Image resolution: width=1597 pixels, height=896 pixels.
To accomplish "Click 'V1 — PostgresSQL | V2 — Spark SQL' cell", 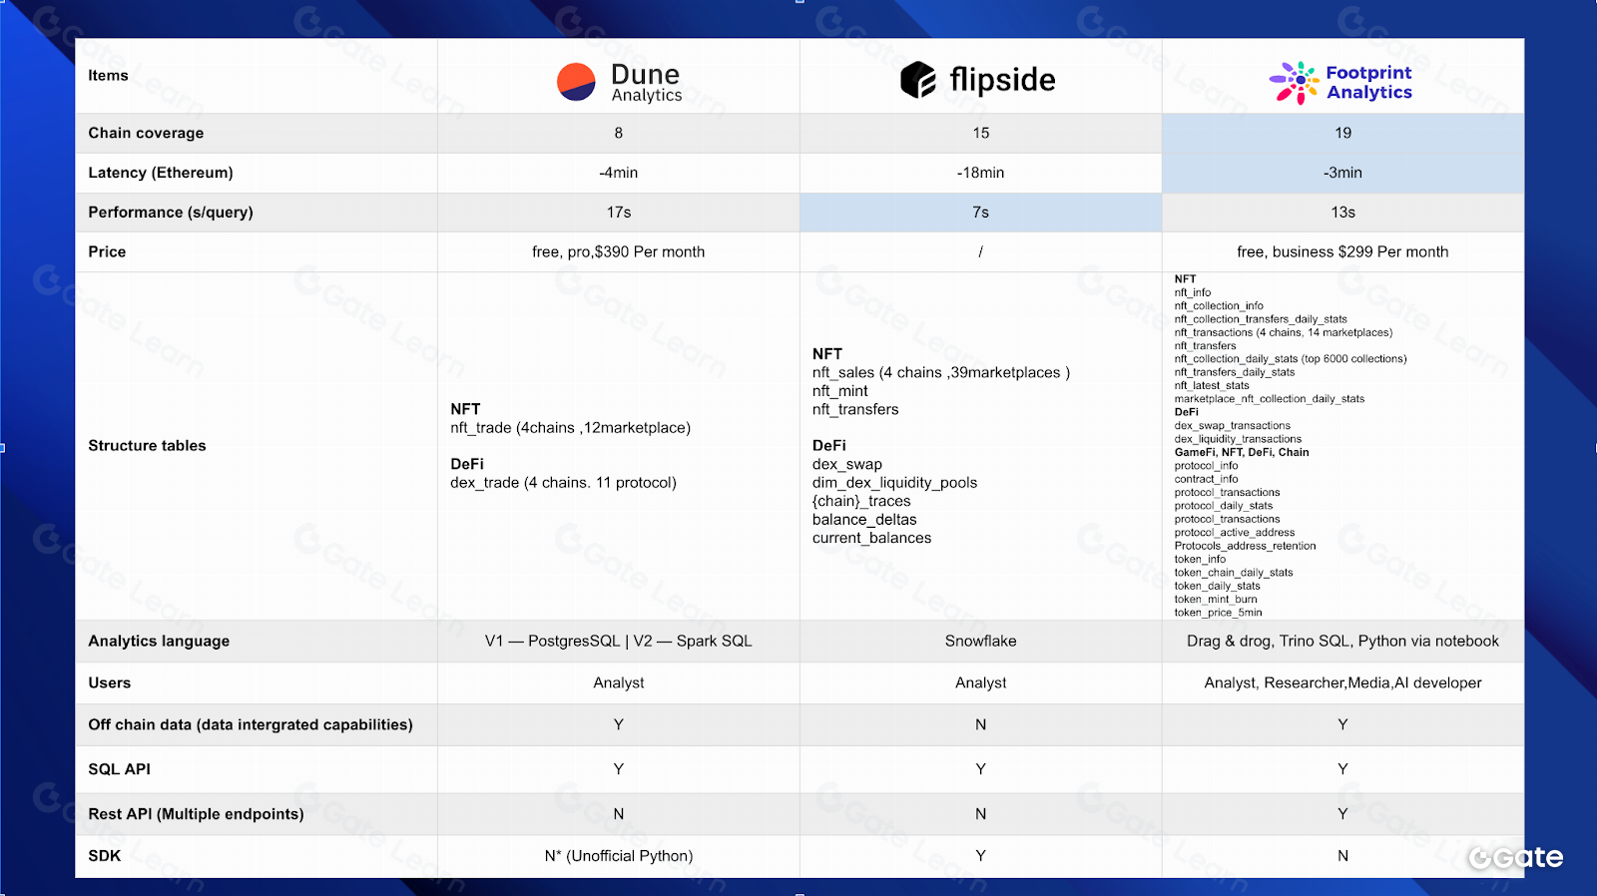I will click(618, 641).
